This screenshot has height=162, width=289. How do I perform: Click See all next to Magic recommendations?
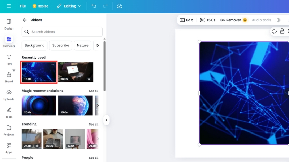[x=94, y=91]
